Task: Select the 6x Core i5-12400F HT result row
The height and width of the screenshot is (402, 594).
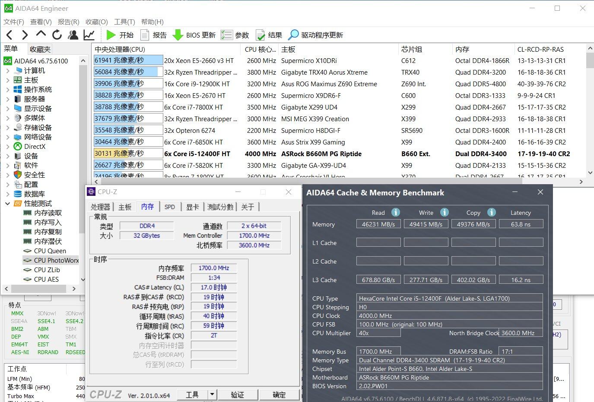Action: tap(339, 154)
